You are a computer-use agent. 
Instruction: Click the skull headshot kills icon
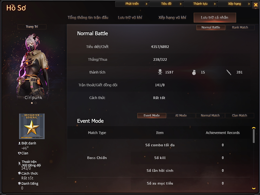tap(160, 72)
